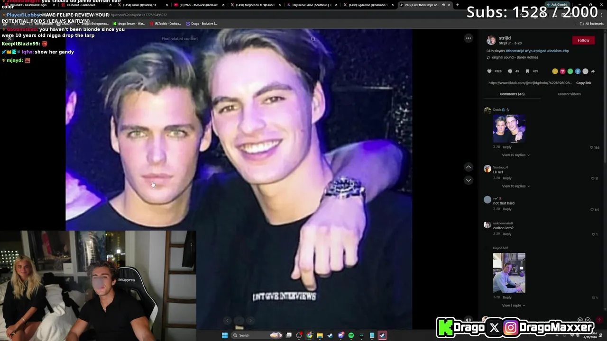
Task: Go to next post with down arrow
Action: pos(468,180)
